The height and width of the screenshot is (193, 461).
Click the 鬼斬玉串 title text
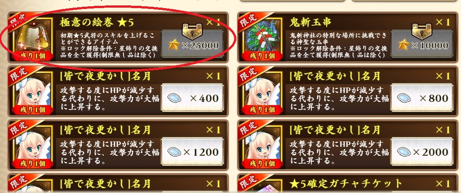pos(310,22)
